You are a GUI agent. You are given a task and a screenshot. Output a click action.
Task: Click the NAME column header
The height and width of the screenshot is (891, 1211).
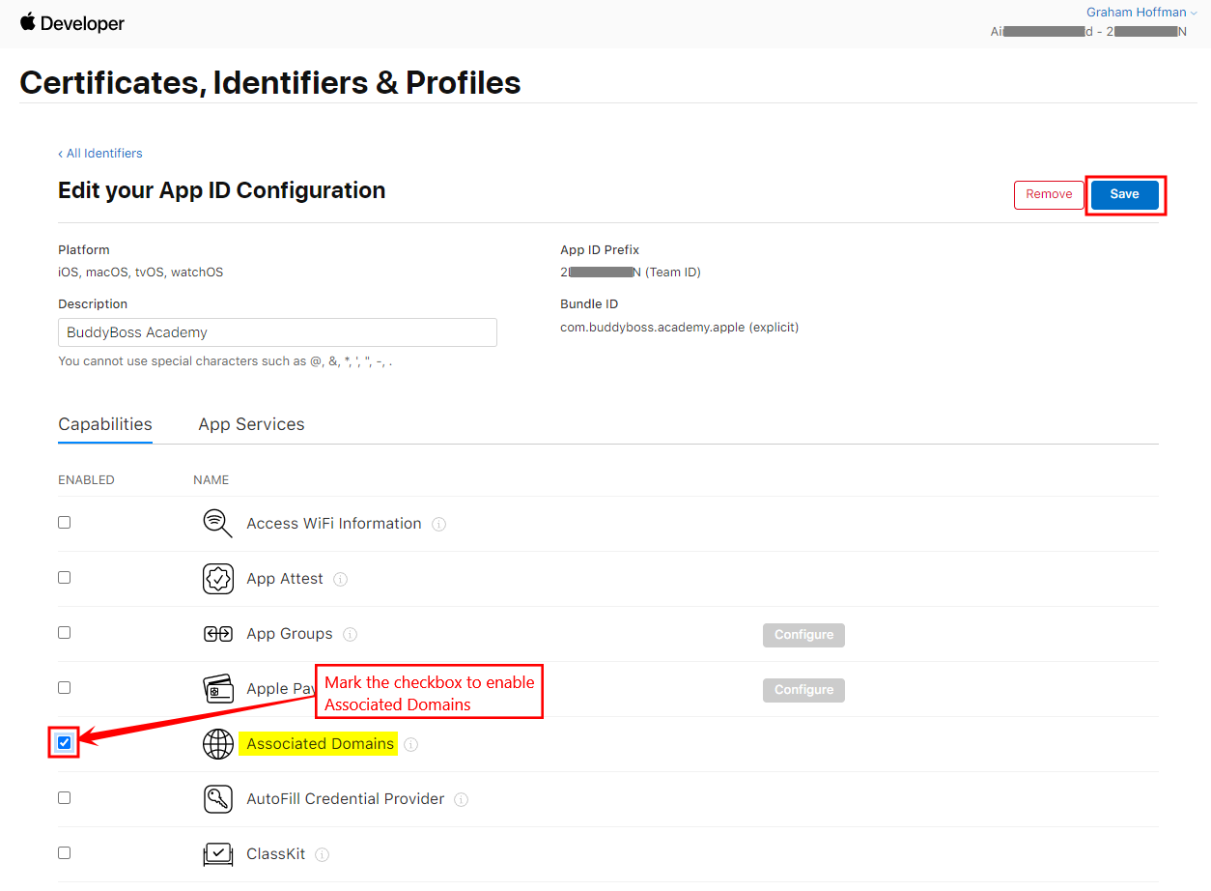211,479
